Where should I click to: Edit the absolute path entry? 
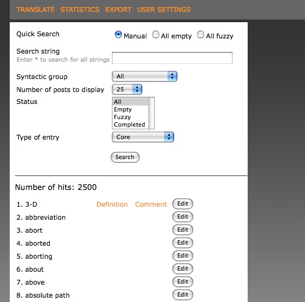pos(183,294)
